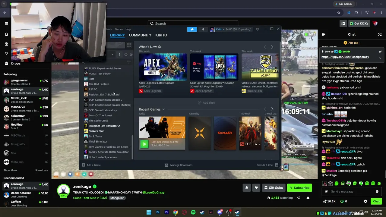Open the profile avatar menu on Kick
Viewport: 386px width, 217px height.
pyautogui.click(x=375, y=24)
